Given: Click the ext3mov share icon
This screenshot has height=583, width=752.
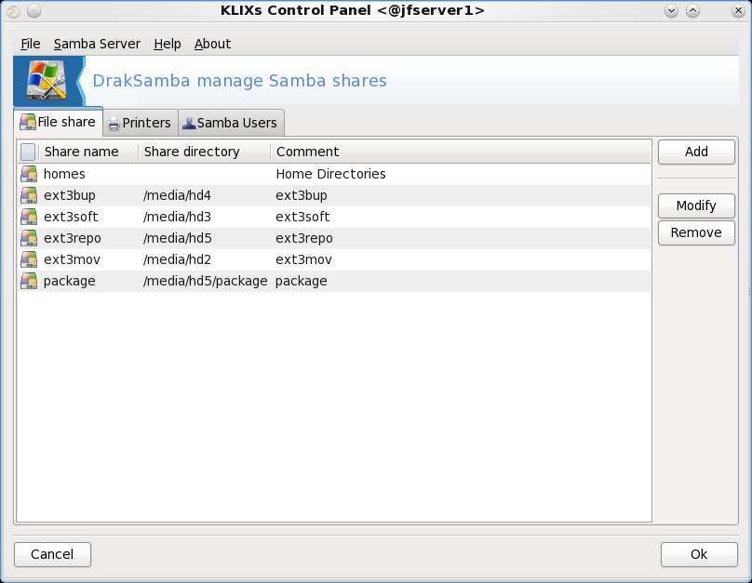Looking at the screenshot, I should pos(29,259).
